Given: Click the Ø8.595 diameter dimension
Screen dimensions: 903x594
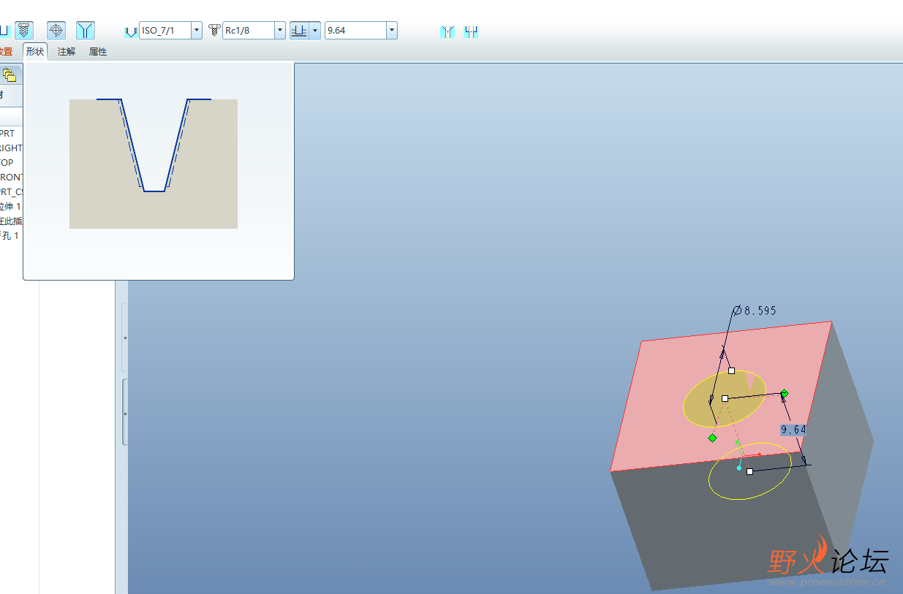Looking at the screenshot, I should [x=755, y=311].
